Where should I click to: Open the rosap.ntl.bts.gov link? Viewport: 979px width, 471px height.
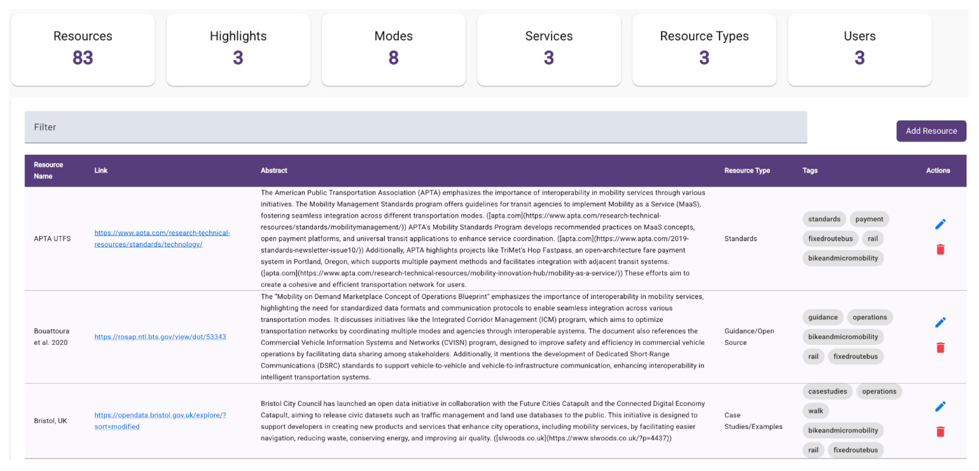(160, 337)
